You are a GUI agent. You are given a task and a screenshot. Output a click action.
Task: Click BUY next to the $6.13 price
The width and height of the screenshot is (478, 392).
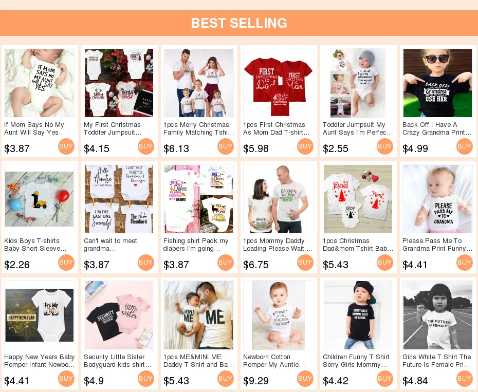coord(225,146)
